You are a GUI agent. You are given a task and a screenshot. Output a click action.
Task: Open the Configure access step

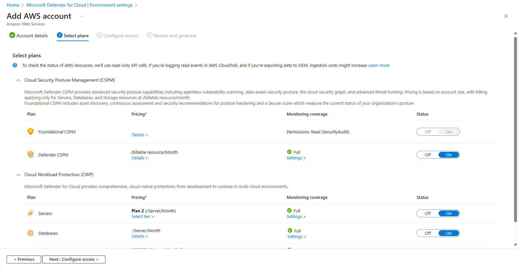pos(117,36)
